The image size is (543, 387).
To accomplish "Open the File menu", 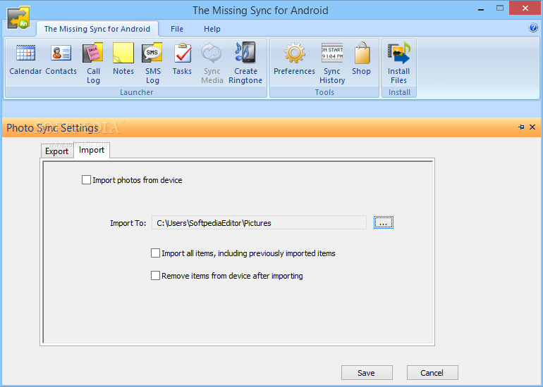I will 177,29.
